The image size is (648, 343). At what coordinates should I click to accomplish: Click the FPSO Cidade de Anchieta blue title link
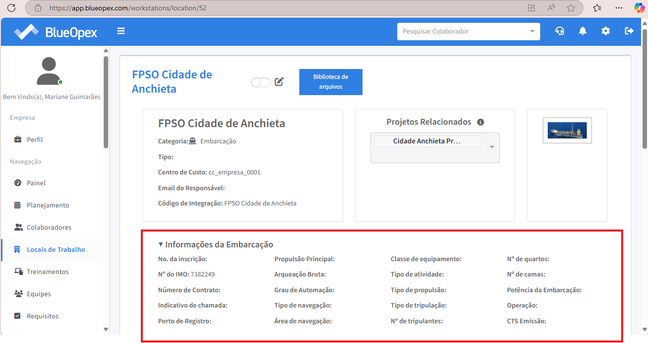tap(172, 82)
